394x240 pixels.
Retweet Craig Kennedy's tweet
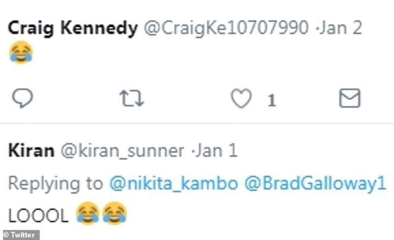click(132, 99)
